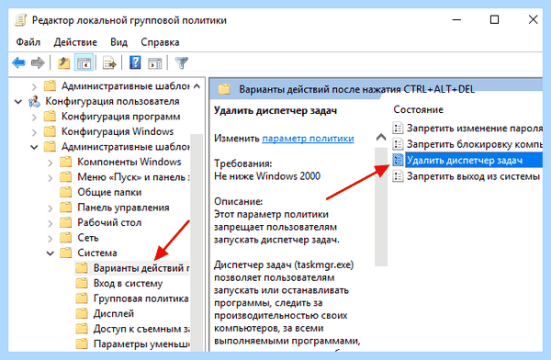Screen dimensions: 551x360
Task: Select Доступ к съемным tree item
Action: pos(141,329)
